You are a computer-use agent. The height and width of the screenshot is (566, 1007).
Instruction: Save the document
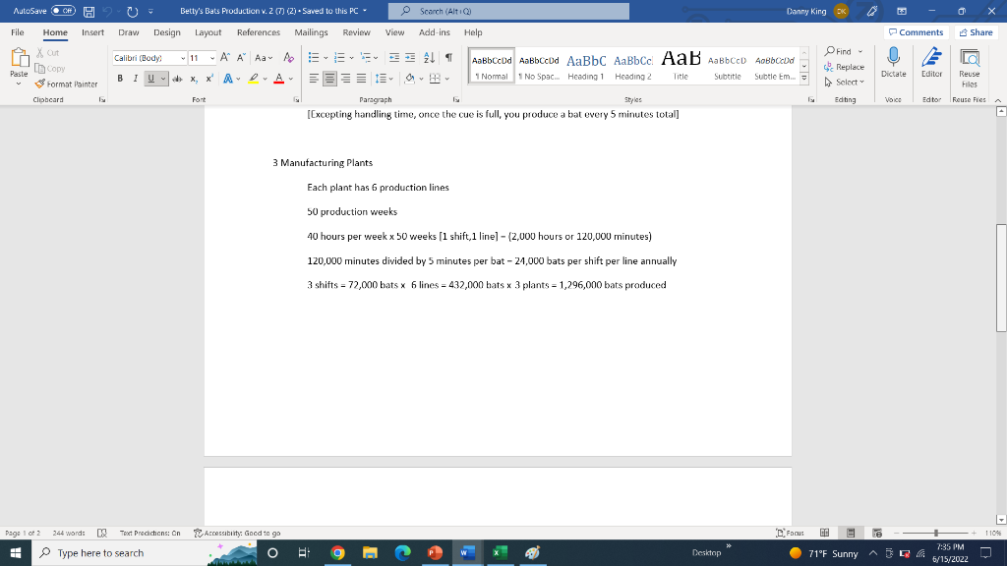(x=89, y=12)
